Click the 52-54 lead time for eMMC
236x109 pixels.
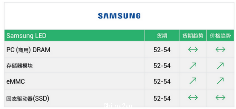point(162,81)
